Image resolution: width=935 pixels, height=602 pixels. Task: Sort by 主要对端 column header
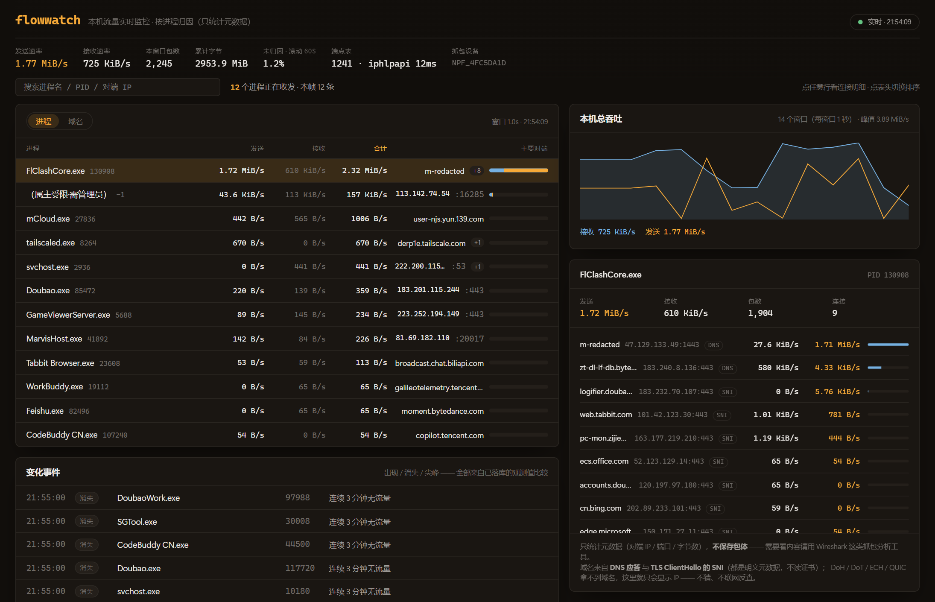coord(534,149)
